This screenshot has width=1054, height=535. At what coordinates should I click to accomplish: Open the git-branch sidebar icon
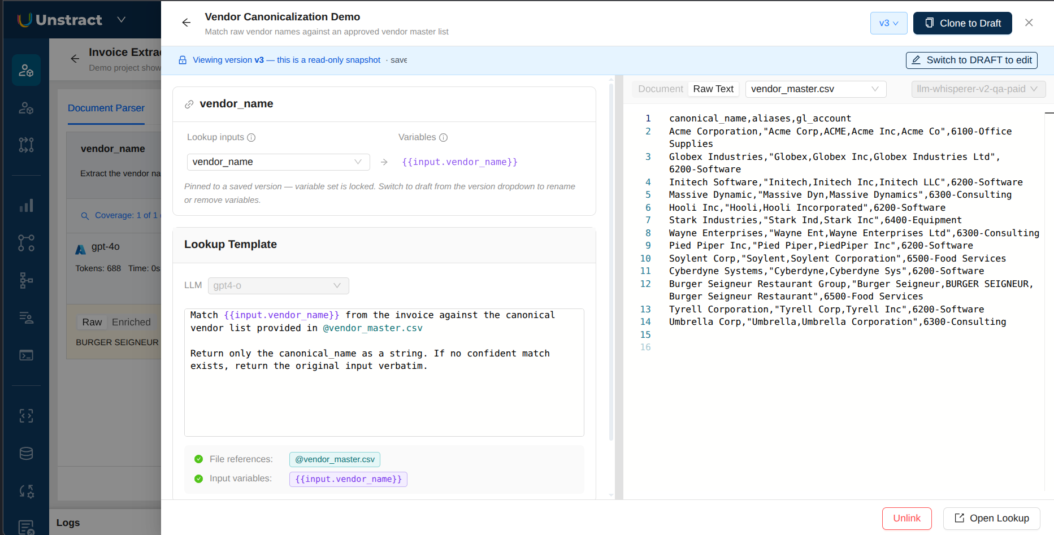click(26, 243)
